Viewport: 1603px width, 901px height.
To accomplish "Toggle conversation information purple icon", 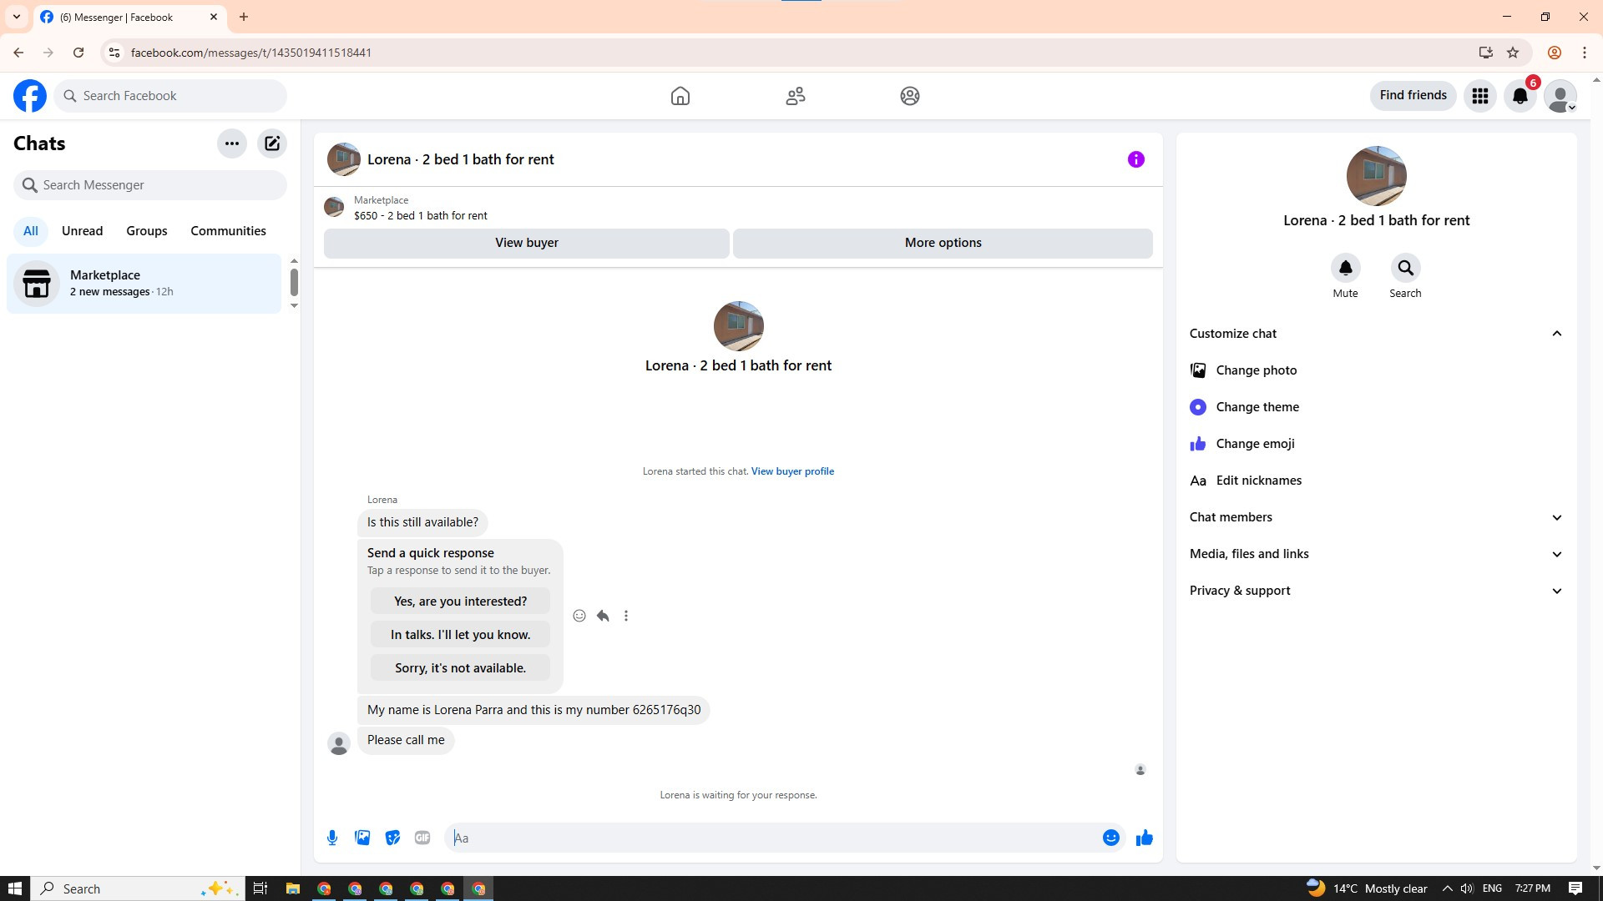I will coord(1135,159).
